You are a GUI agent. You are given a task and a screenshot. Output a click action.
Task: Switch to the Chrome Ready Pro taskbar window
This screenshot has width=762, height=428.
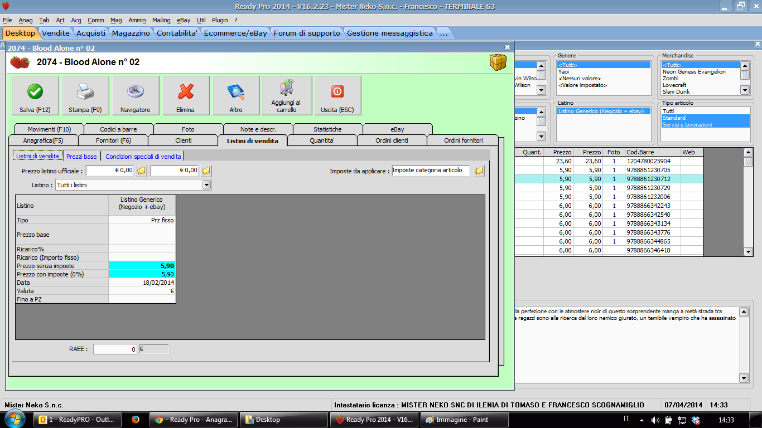[194, 420]
